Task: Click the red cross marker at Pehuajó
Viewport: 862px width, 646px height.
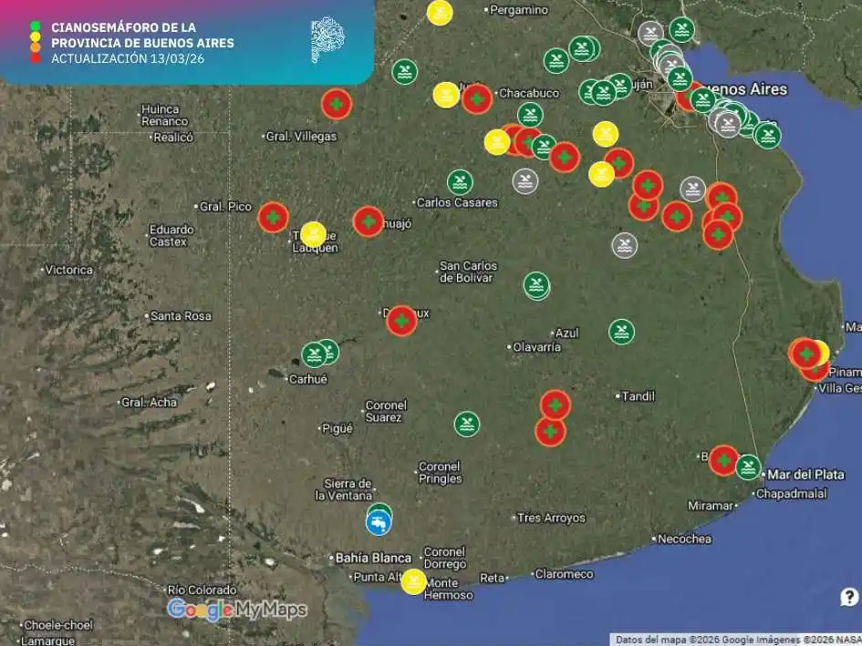Action: coord(369,222)
